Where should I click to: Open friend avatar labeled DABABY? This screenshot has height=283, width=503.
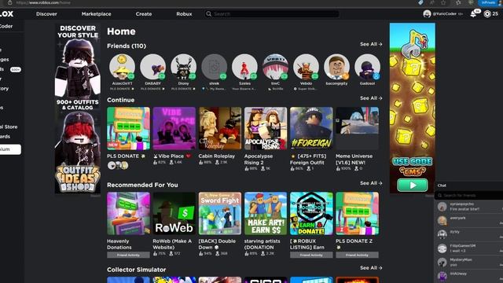coord(152,67)
